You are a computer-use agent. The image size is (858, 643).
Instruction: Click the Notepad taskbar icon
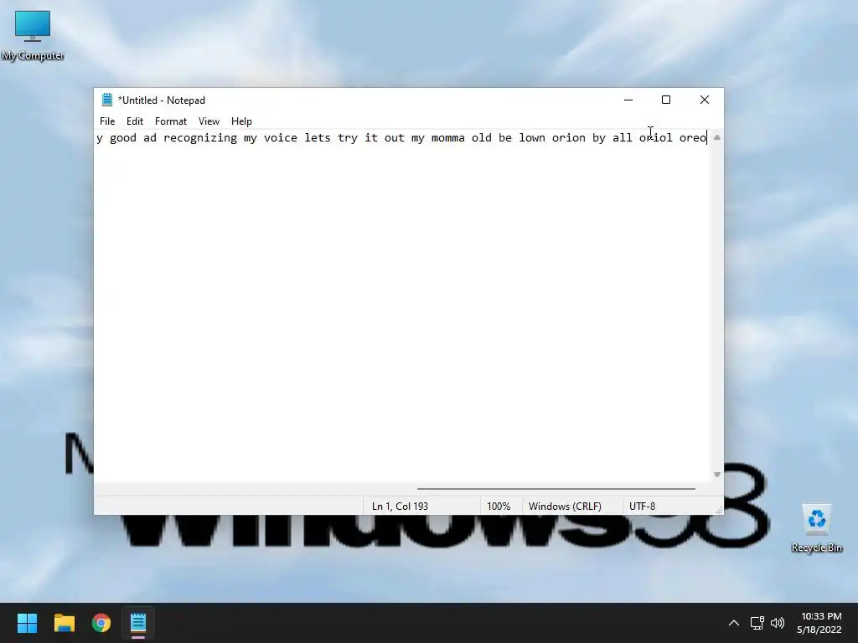coord(138,623)
